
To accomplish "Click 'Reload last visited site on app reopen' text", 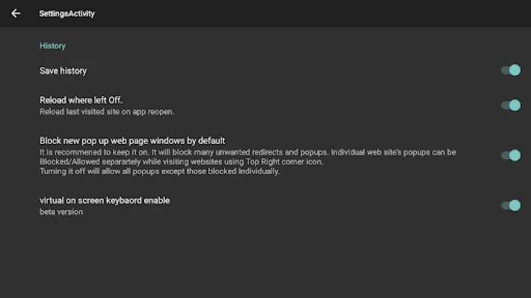I will click(x=107, y=112).
